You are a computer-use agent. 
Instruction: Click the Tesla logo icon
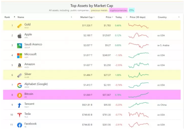coord(20,115)
